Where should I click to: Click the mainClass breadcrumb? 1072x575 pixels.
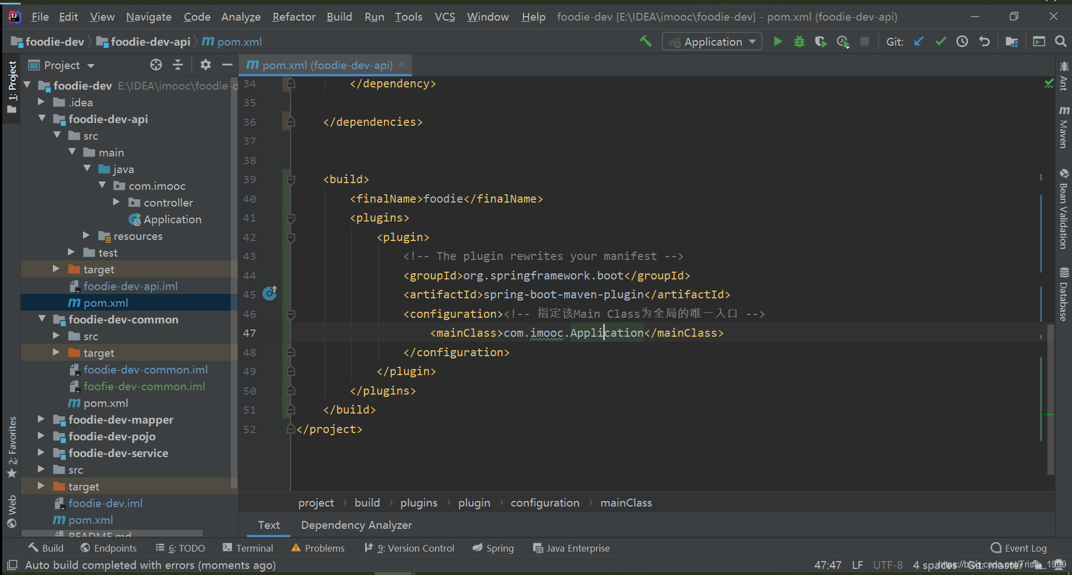[x=626, y=503]
